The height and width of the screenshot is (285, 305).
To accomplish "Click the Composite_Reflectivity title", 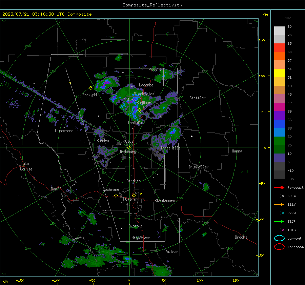I will (152, 5).
